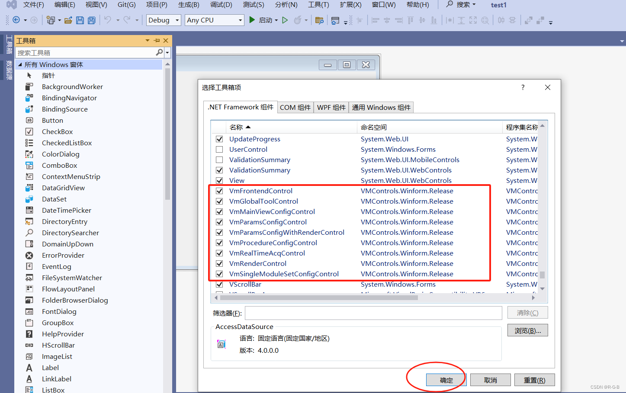This screenshot has width=626, height=393.
Task: Select the BackgroundWorker toolbox icon
Action: click(29, 86)
